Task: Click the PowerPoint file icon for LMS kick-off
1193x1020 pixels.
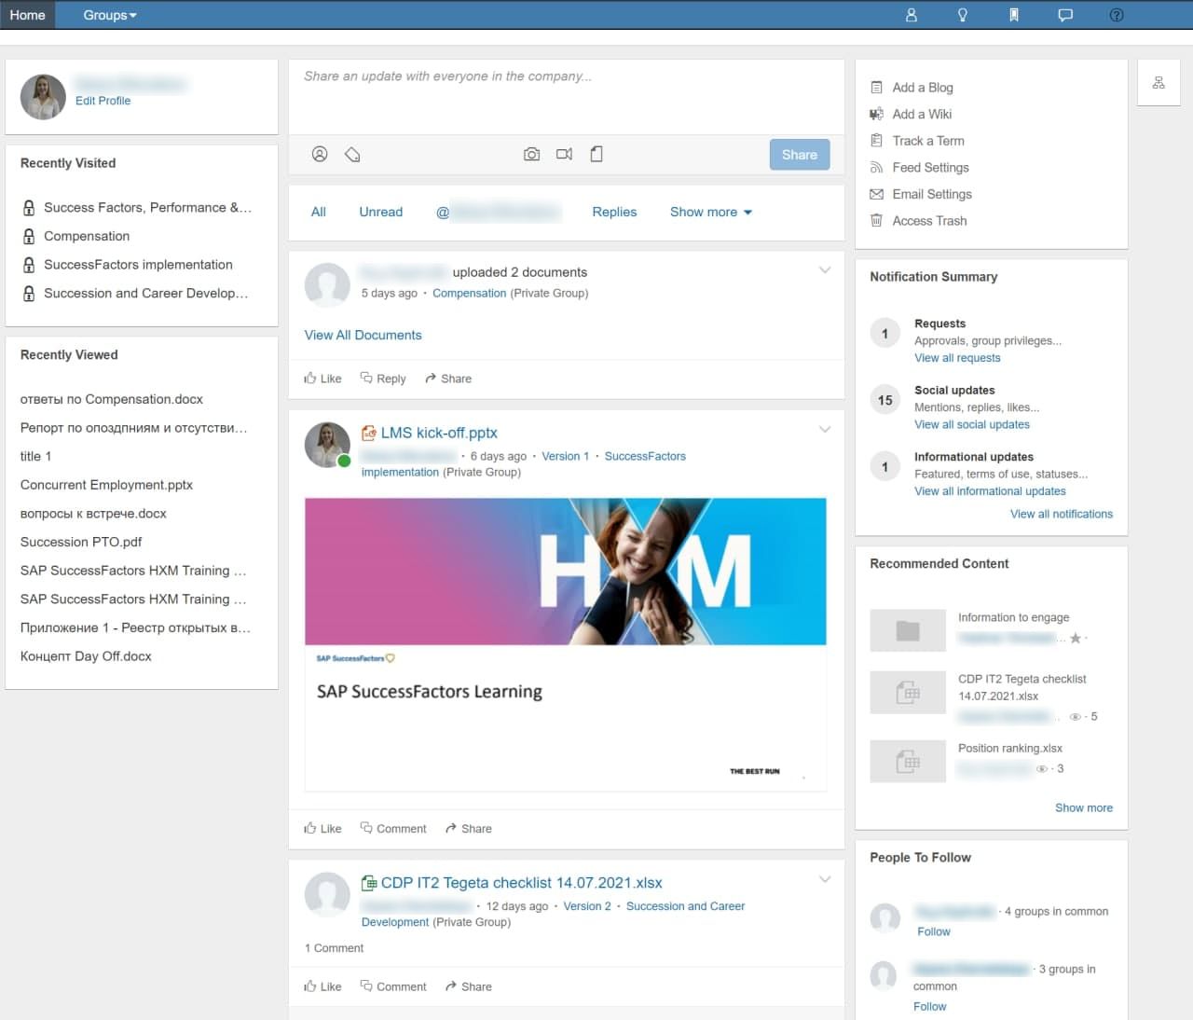Action: pyautogui.click(x=369, y=433)
